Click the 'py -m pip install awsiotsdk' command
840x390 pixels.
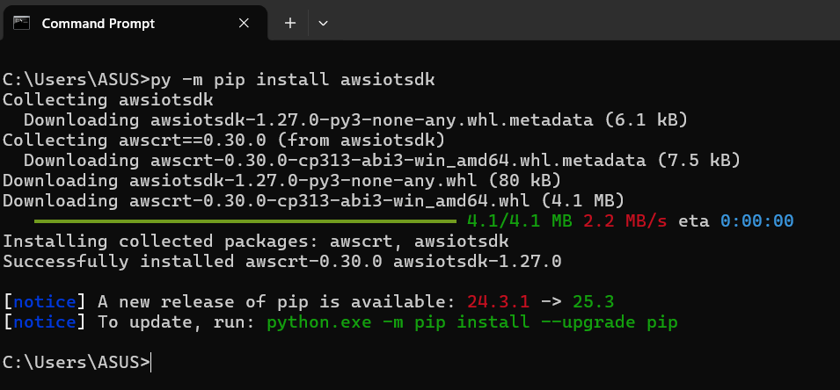point(293,80)
